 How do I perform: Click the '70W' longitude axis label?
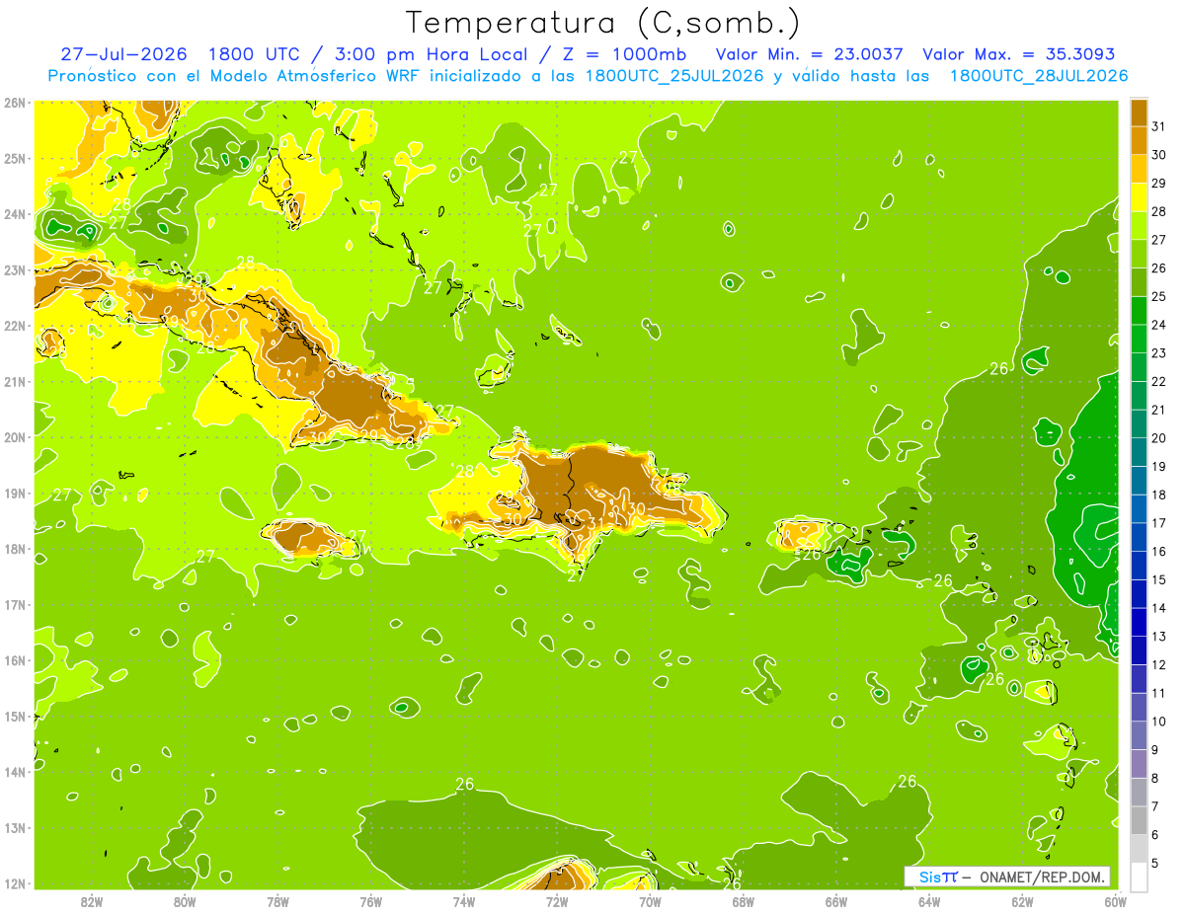coord(650,902)
